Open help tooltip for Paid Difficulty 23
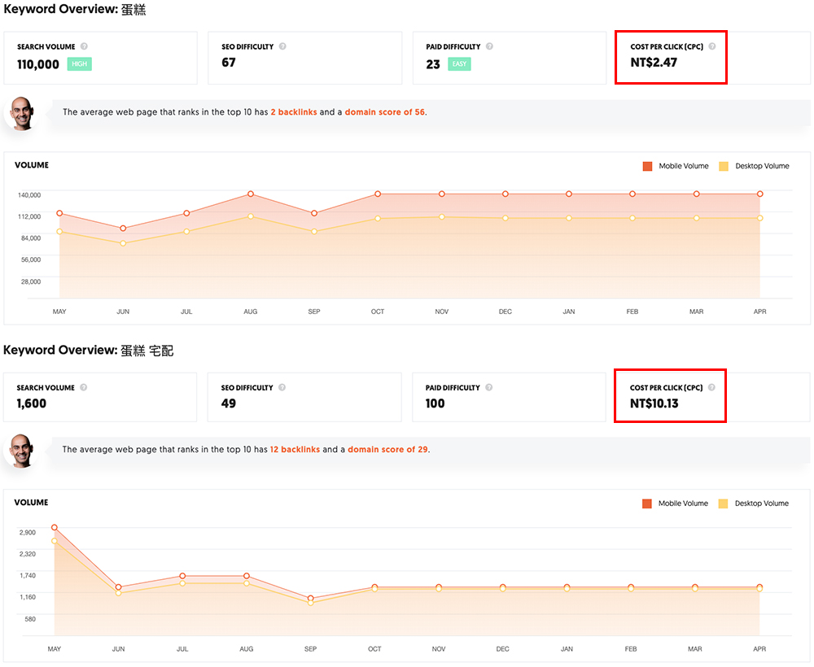 pyautogui.click(x=489, y=47)
